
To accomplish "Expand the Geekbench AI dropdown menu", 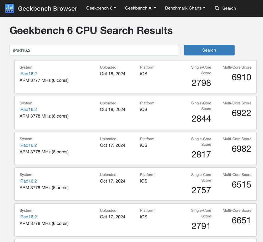I will 140,8.
